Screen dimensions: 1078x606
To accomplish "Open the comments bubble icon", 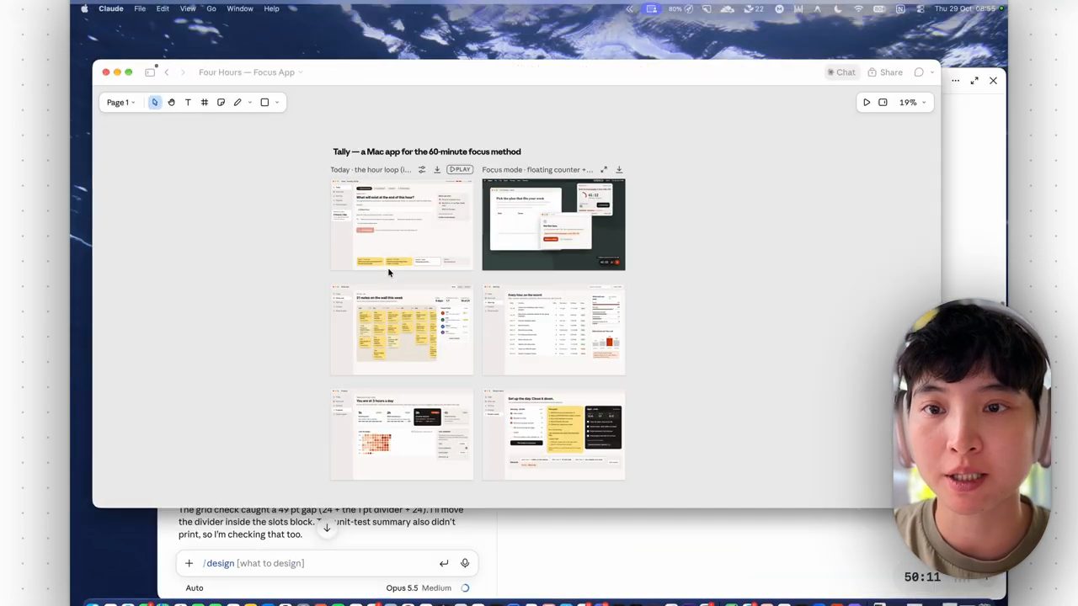I will click(919, 72).
